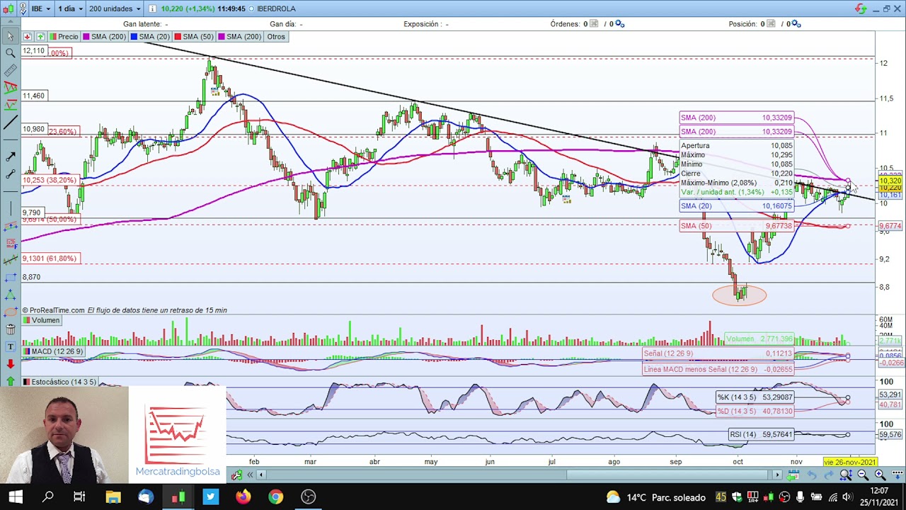
Task: Select the diagonal trend line tool
Action: [x=10, y=123]
